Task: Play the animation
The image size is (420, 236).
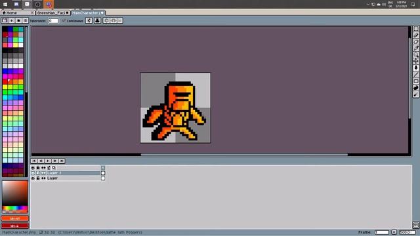Action: [48, 161]
